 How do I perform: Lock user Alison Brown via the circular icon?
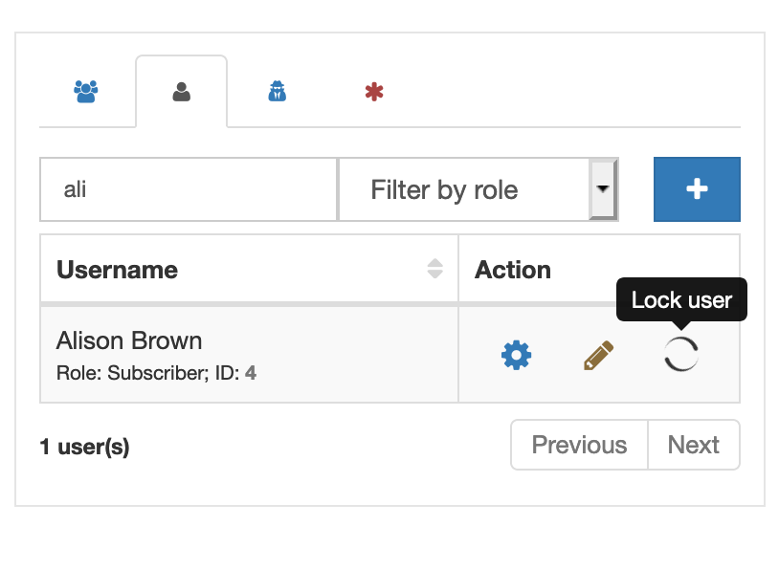coord(680,355)
